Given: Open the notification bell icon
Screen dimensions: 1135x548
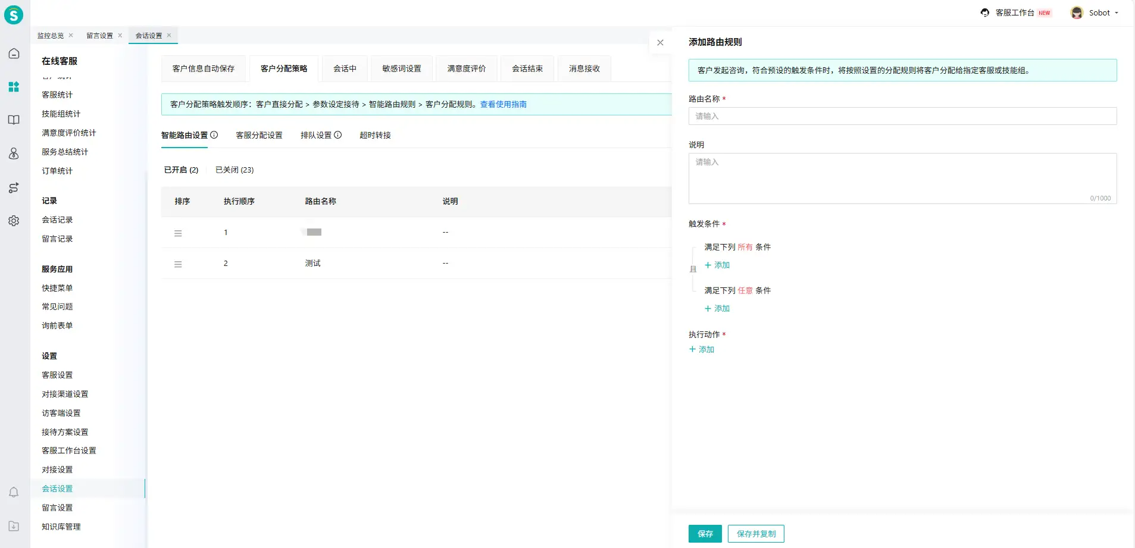Looking at the screenshot, I should (14, 492).
